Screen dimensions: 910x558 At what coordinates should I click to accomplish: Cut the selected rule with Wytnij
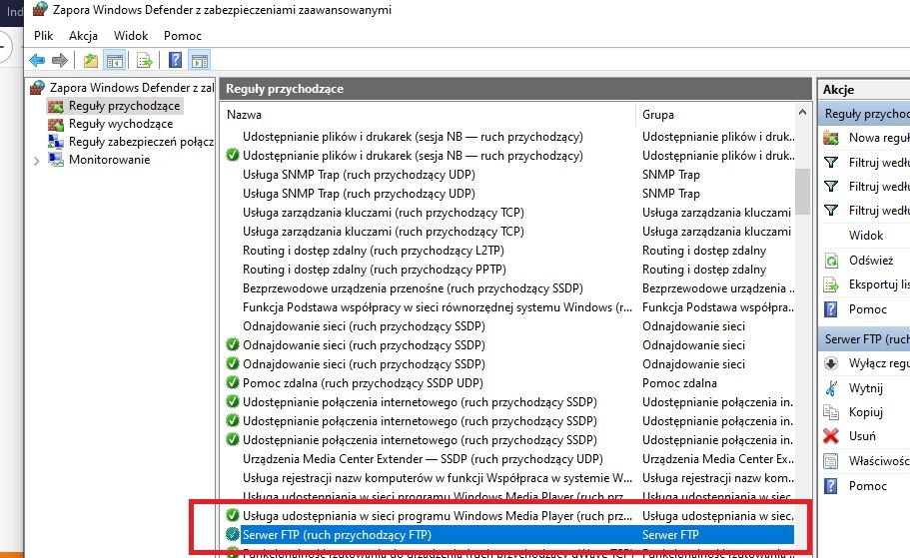coord(865,388)
